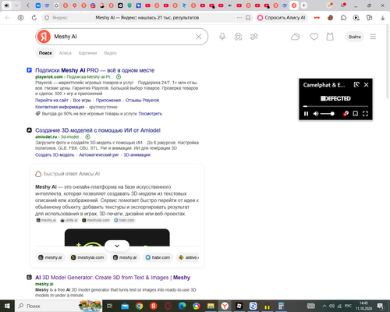
Task: Open Подписки Meshy AI PRO result
Action: tap(94, 70)
